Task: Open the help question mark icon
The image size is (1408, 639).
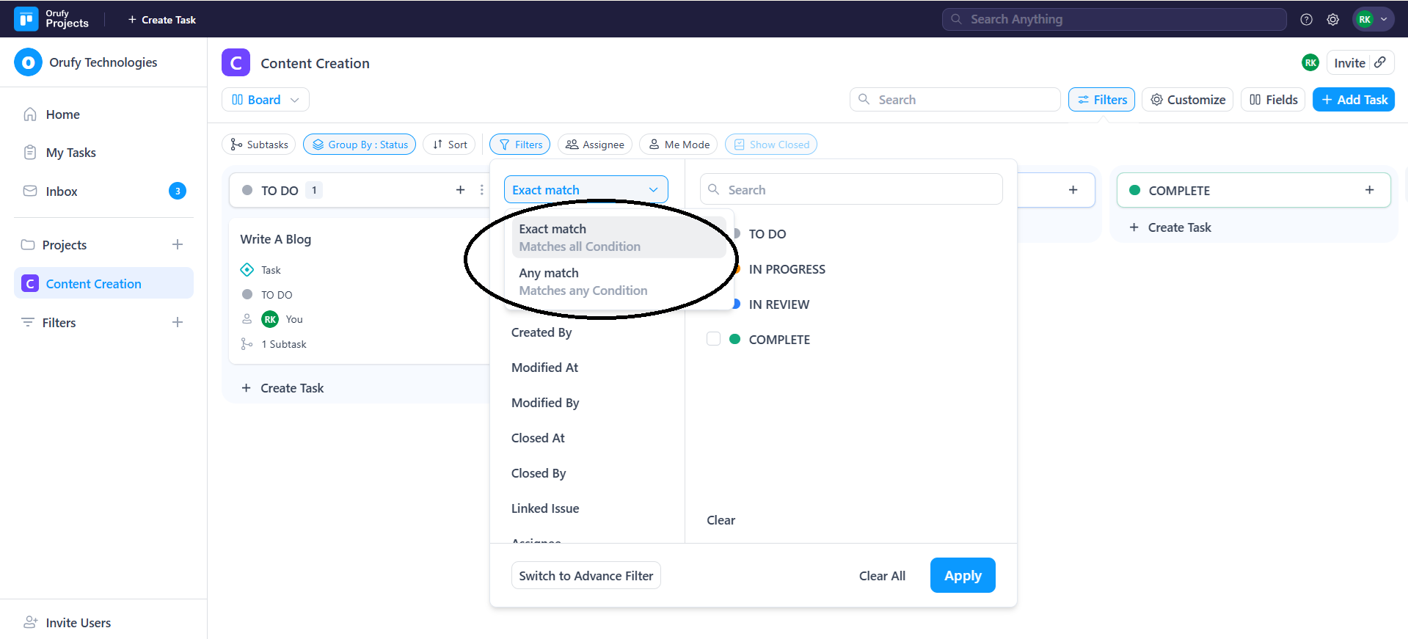Action: (1306, 20)
